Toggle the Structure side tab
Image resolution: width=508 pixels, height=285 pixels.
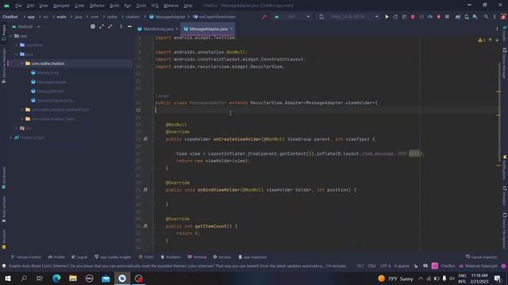pyautogui.click(x=3, y=239)
